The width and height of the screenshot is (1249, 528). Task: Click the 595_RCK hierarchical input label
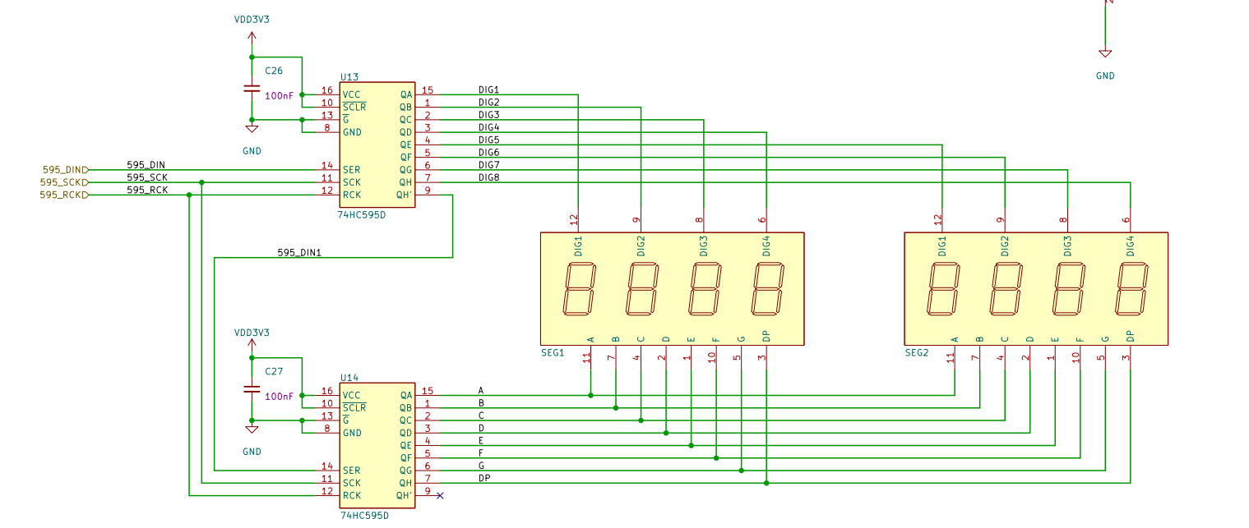[x=63, y=195]
